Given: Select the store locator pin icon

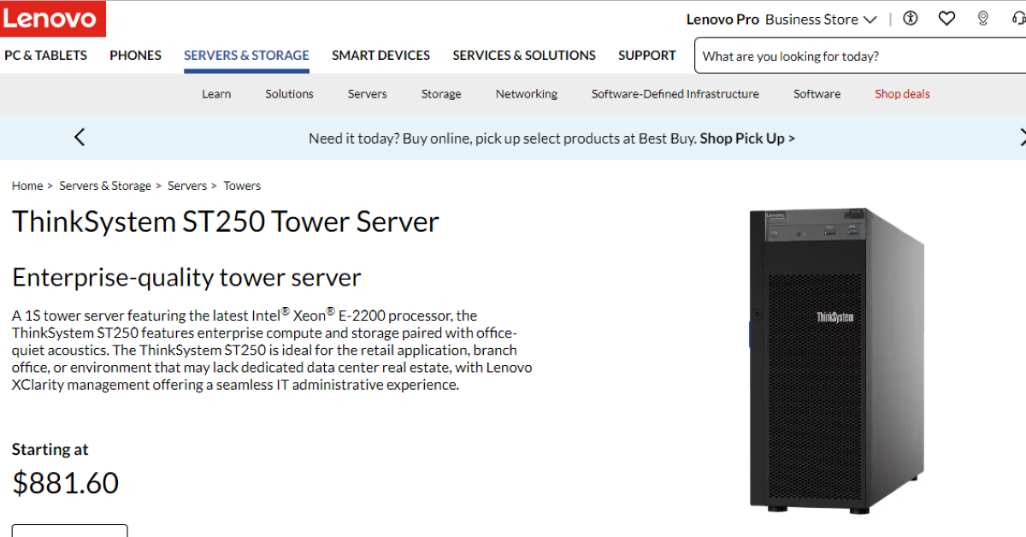Looking at the screenshot, I should pos(982,18).
